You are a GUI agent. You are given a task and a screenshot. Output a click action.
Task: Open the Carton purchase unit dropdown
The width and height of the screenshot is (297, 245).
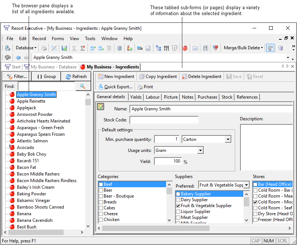tap(228, 139)
